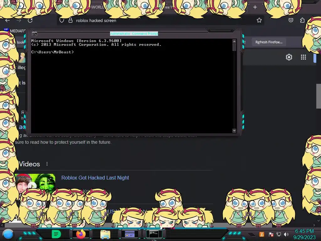This screenshot has width=321, height=241.
Task: Go back with Firefox's back arrow
Action: tap(8, 20)
